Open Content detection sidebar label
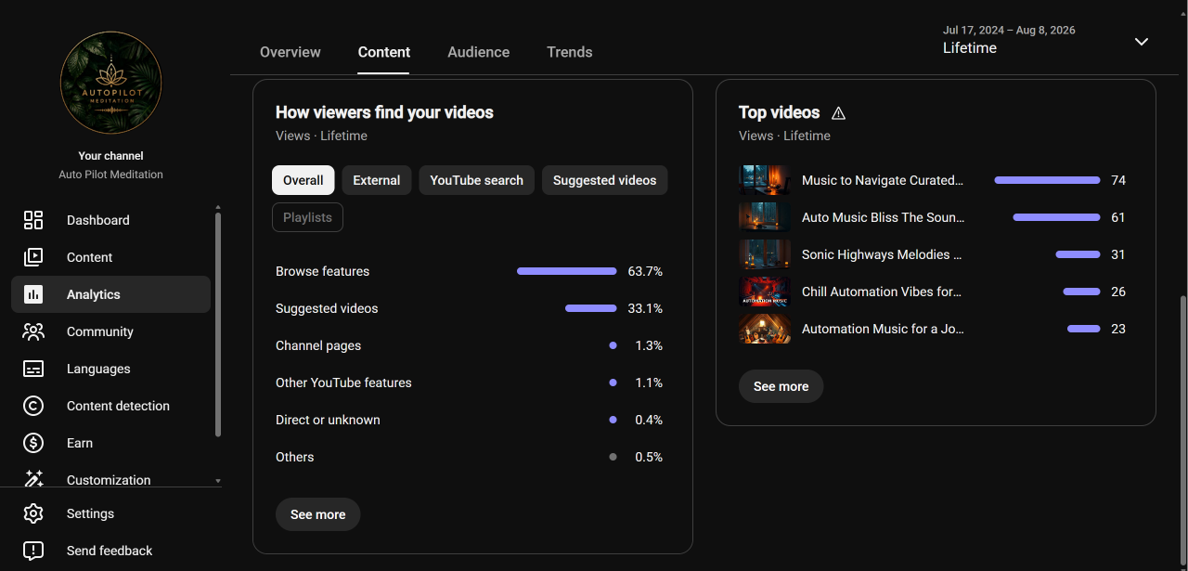This screenshot has width=1188, height=571. (x=118, y=406)
